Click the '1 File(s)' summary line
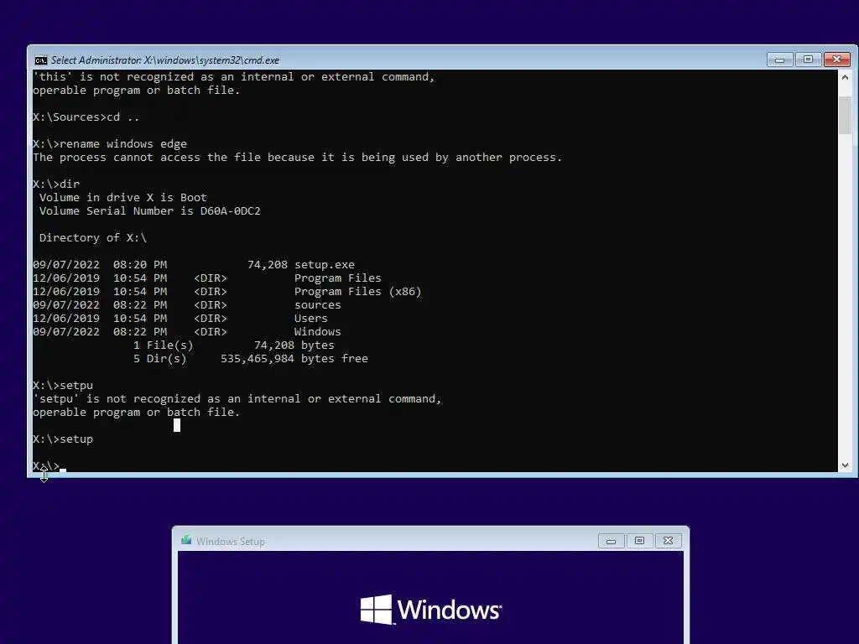This screenshot has width=859, height=644. coord(233,345)
